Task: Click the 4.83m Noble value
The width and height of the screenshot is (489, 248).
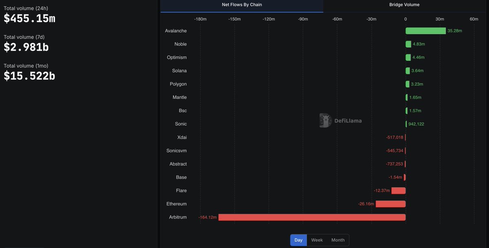Action: point(419,44)
